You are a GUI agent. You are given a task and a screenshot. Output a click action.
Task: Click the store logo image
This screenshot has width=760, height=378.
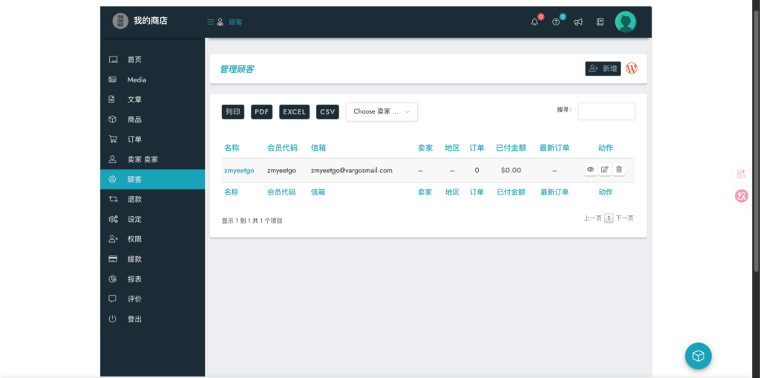pyautogui.click(x=120, y=21)
